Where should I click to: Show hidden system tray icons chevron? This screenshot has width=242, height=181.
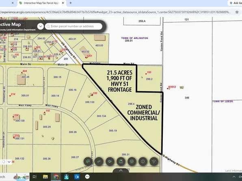234,177
